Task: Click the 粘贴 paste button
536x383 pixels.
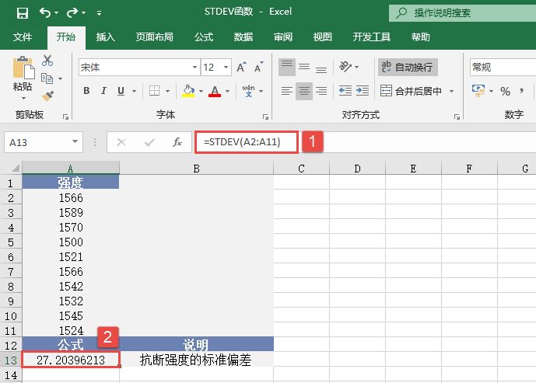Action: tap(23, 78)
